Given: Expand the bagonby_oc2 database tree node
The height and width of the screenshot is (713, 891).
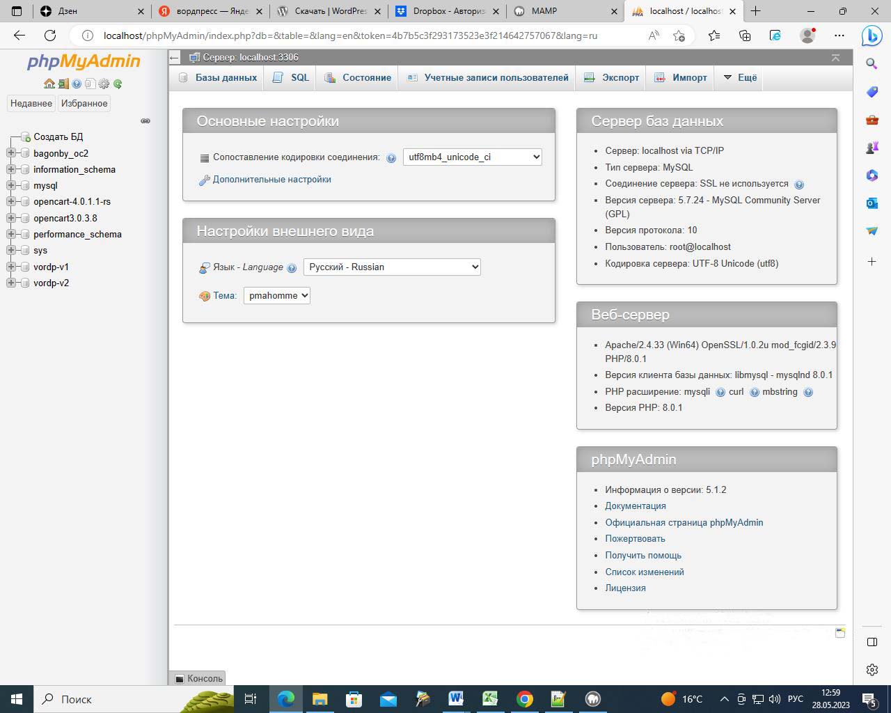Looking at the screenshot, I should click(x=11, y=153).
